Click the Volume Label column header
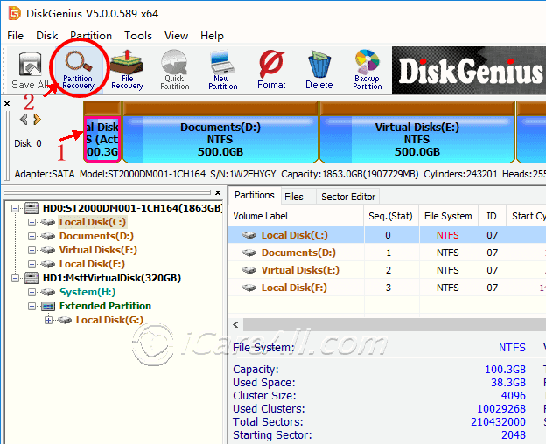 pyautogui.click(x=296, y=216)
